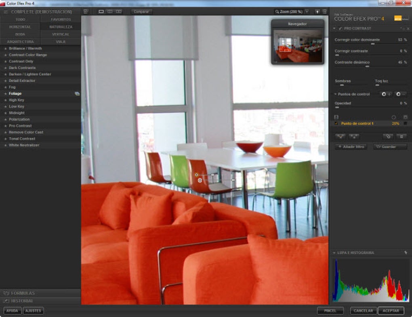This screenshot has height=317, width=412.
Task: Click the delete control point trash icon
Action: point(401,136)
